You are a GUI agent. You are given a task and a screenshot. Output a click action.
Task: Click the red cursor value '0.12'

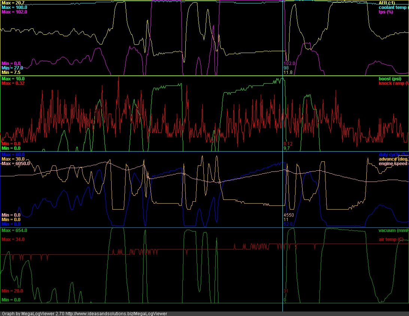(288, 144)
